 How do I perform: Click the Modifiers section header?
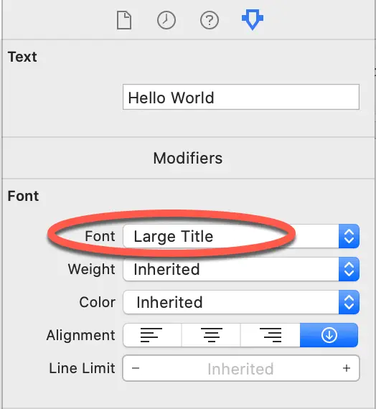[188, 158]
